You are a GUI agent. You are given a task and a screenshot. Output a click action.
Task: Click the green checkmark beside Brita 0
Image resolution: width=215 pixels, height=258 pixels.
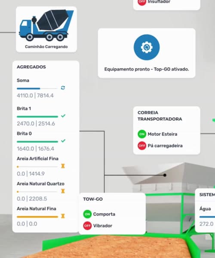(63, 141)
